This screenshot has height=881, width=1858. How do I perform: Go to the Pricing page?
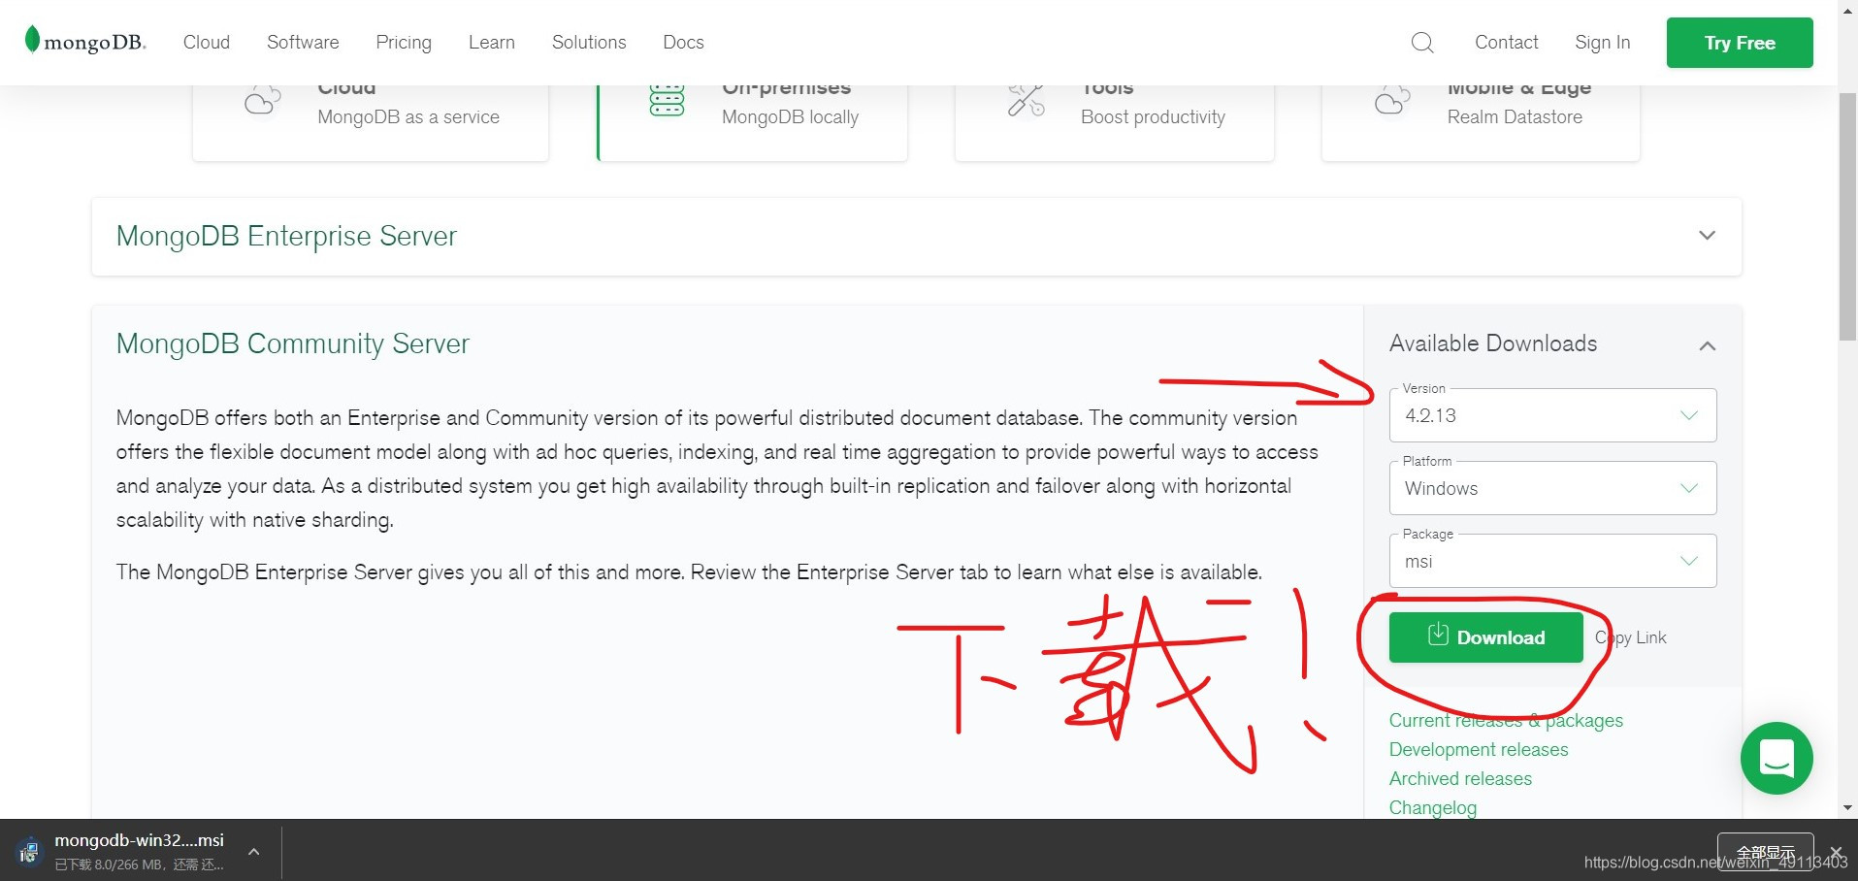404,43
